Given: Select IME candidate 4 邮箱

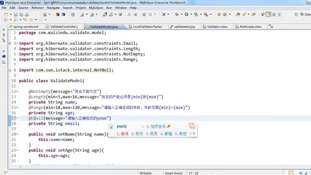Looking at the screenshot, I should 166,134.
